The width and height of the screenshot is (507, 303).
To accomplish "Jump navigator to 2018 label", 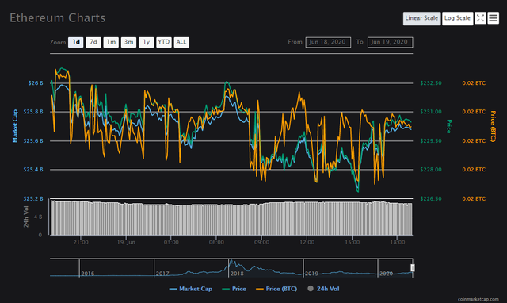I will pyautogui.click(x=237, y=274).
